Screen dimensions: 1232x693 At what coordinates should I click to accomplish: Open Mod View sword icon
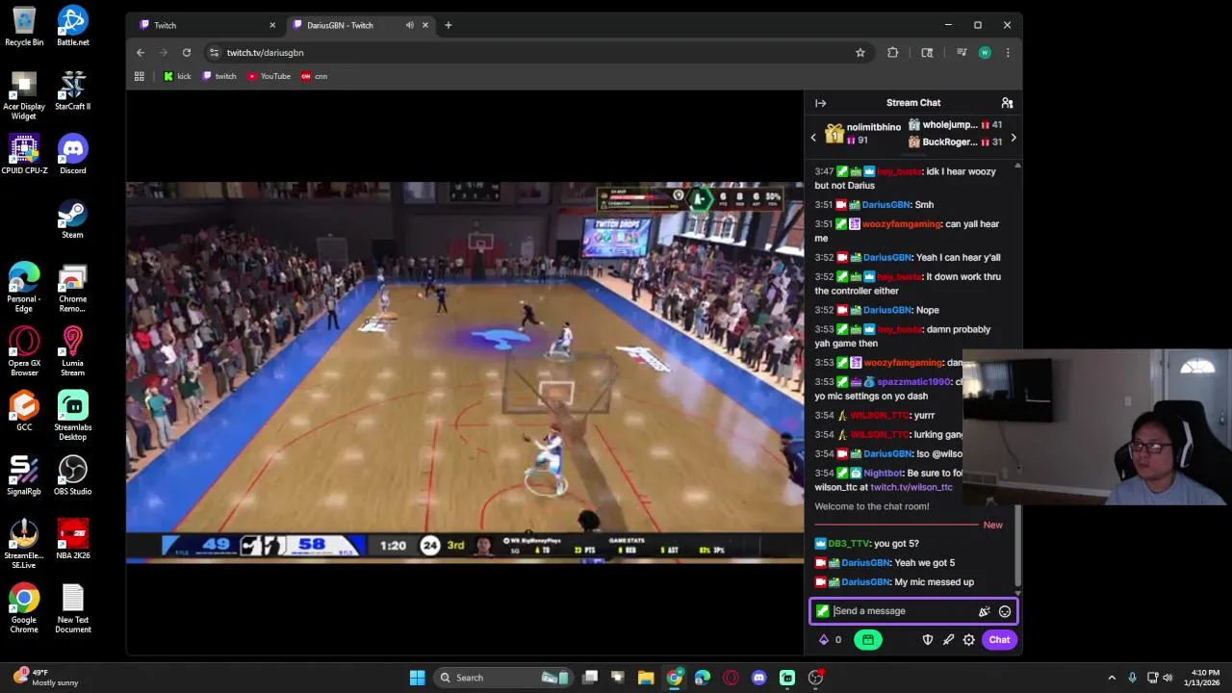pos(948,640)
